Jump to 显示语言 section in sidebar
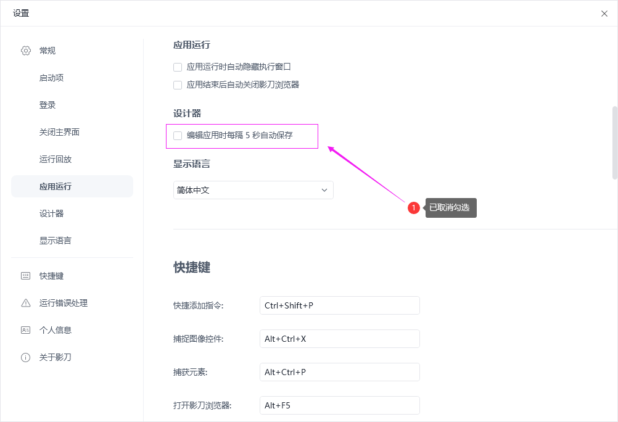The width and height of the screenshot is (618, 422). pos(56,241)
